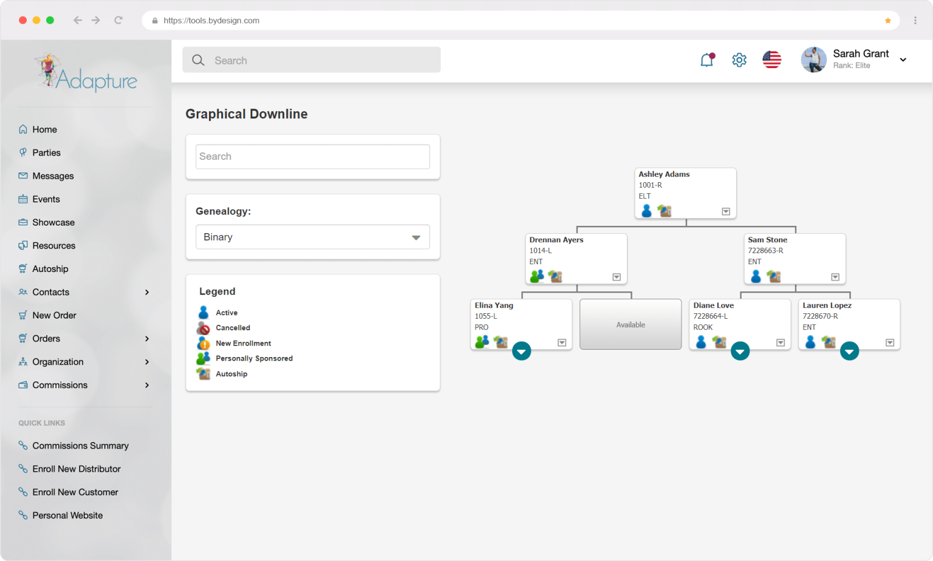Open the Enroll New Distributor quick link

[77, 469]
